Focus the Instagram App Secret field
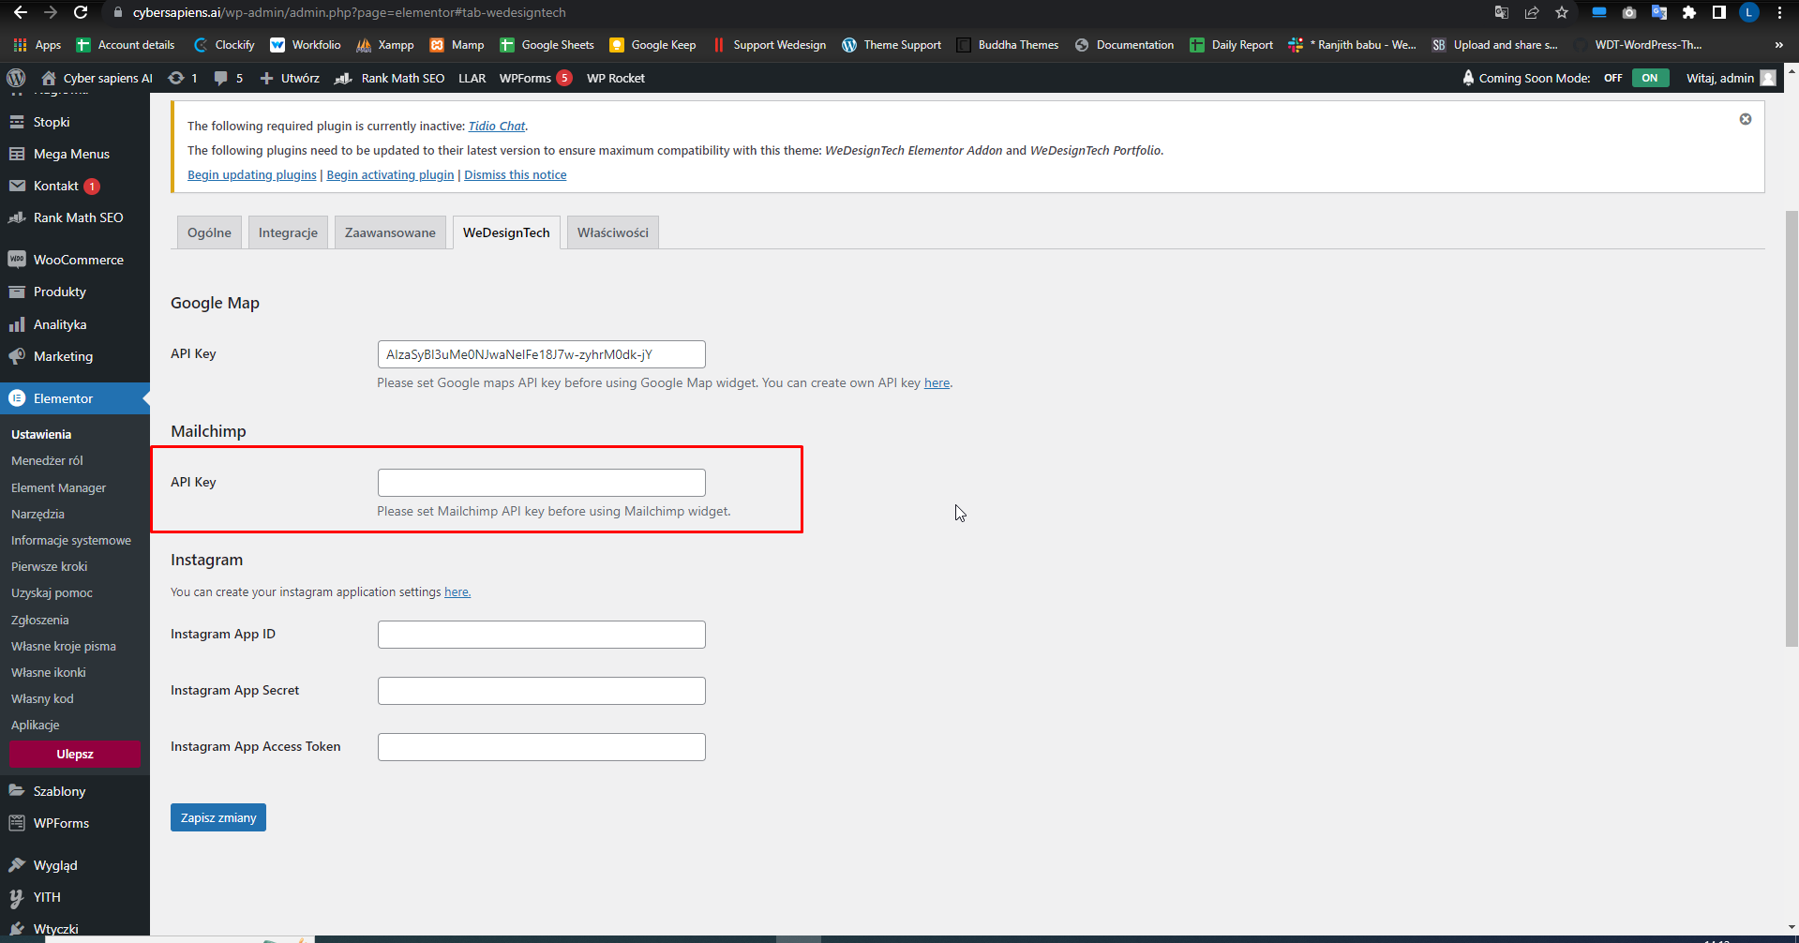Image resolution: width=1799 pixels, height=943 pixels. [x=542, y=691]
